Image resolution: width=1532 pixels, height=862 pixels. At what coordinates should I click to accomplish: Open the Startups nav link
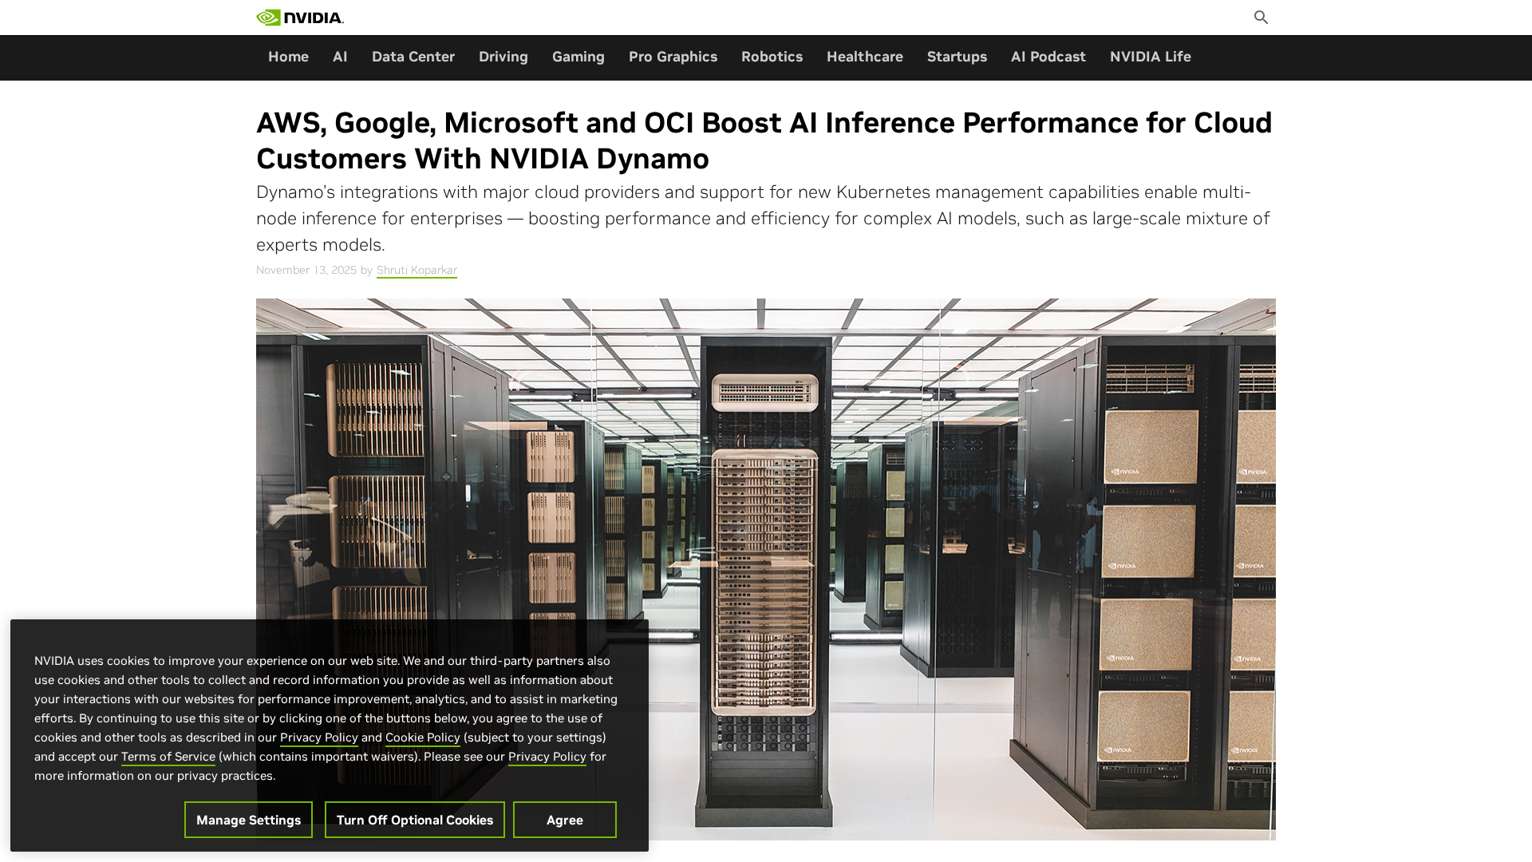(x=957, y=57)
